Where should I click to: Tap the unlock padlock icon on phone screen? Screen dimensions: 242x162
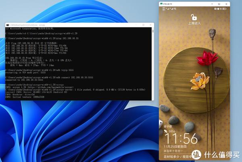194,17
